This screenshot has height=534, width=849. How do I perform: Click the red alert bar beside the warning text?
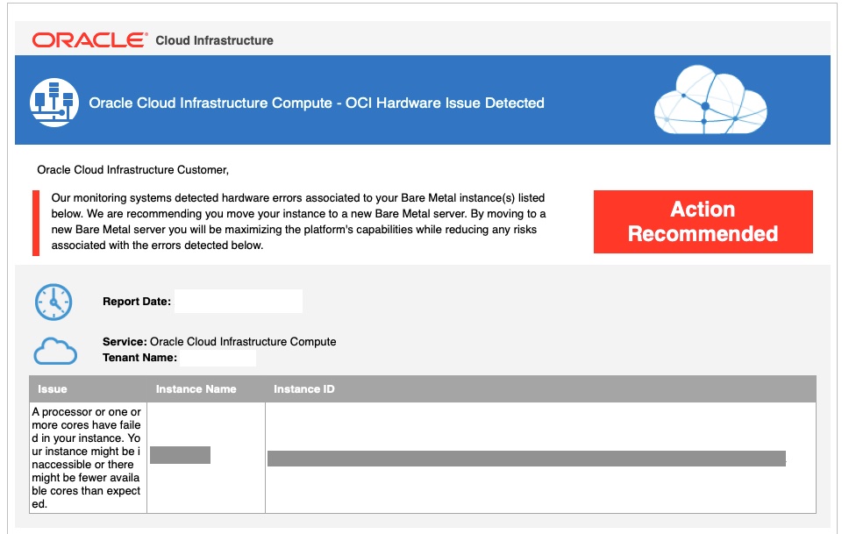coord(35,219)
